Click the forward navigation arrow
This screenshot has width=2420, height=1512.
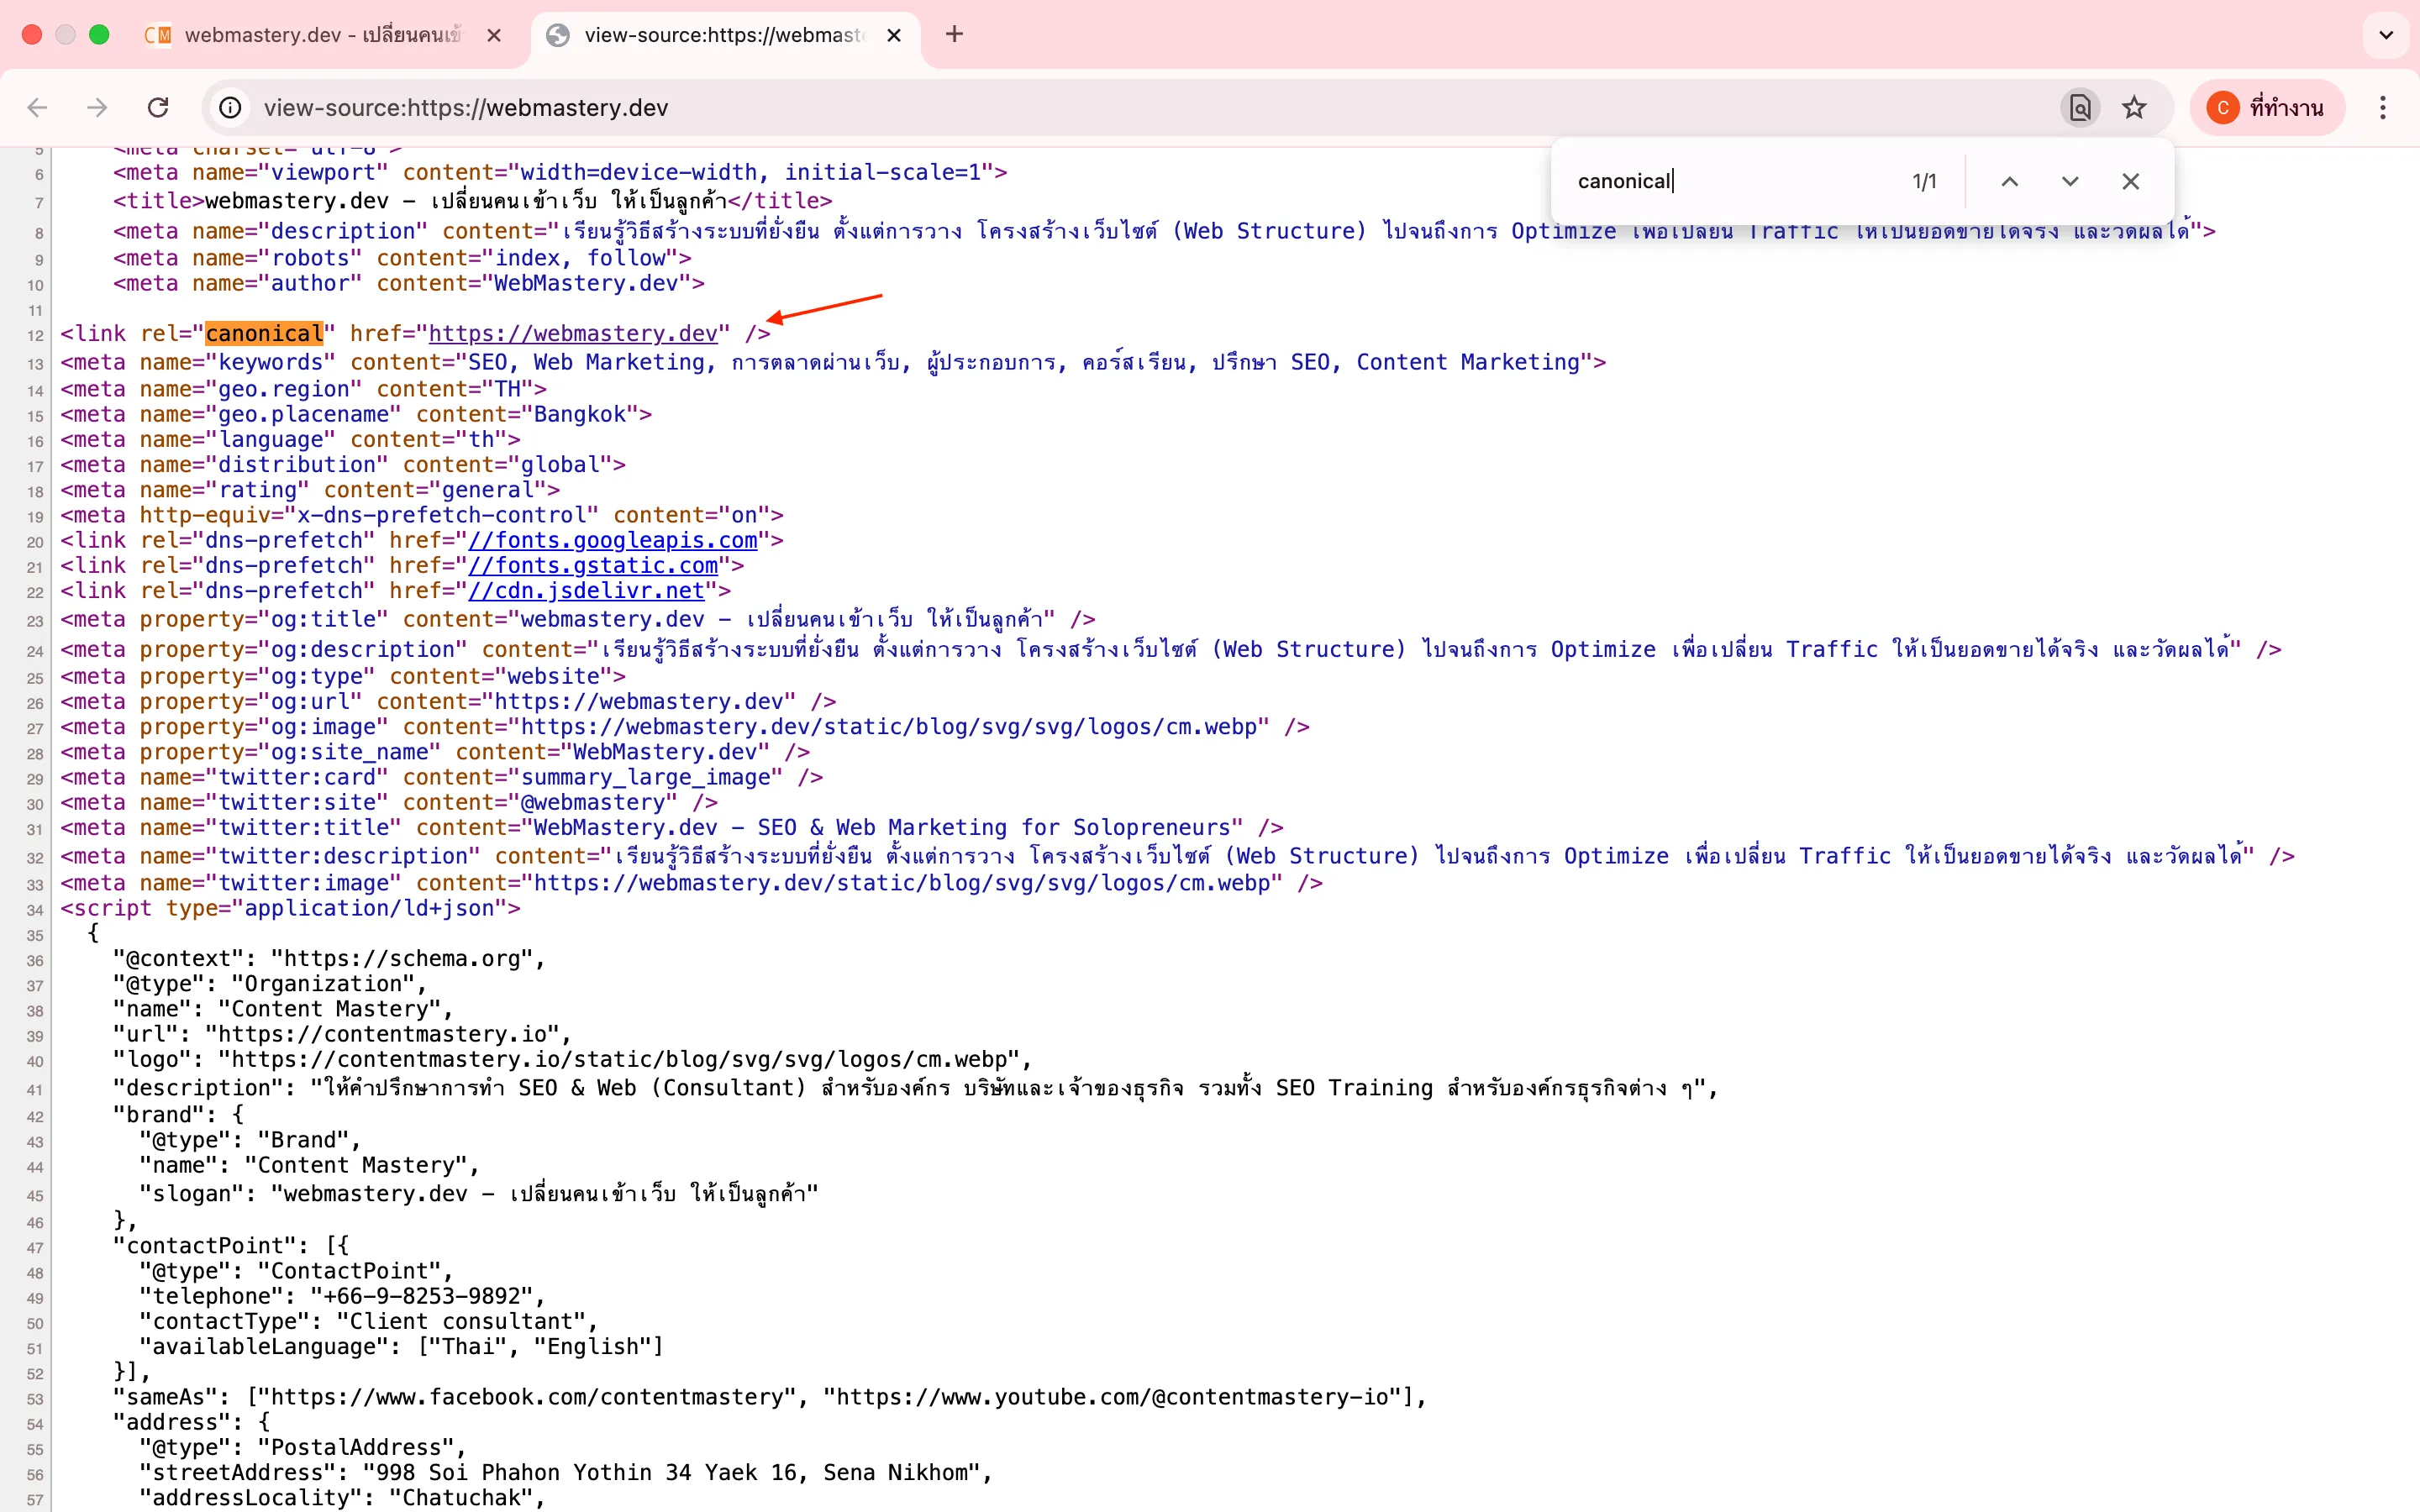tap(95, 107)
